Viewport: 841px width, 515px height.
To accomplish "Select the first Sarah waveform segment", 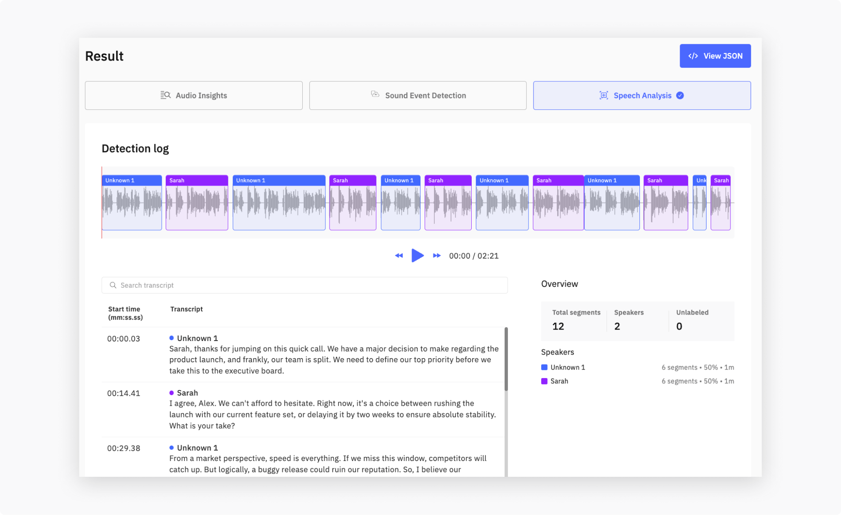I will [197, 202].
